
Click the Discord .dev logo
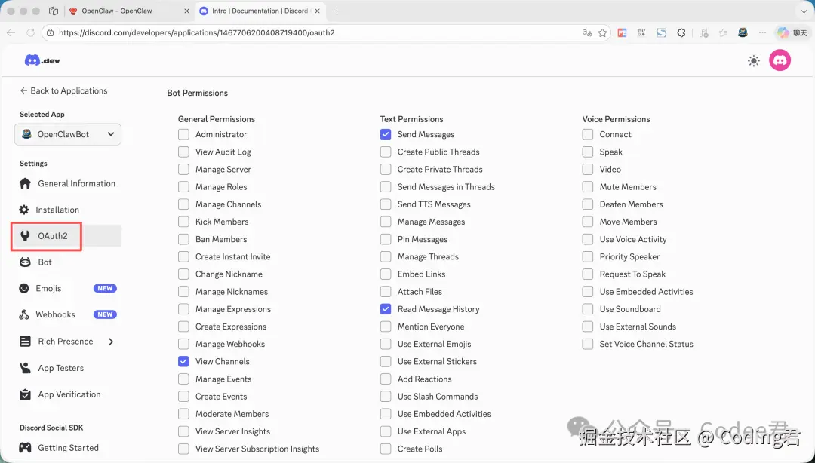point(42,60)
